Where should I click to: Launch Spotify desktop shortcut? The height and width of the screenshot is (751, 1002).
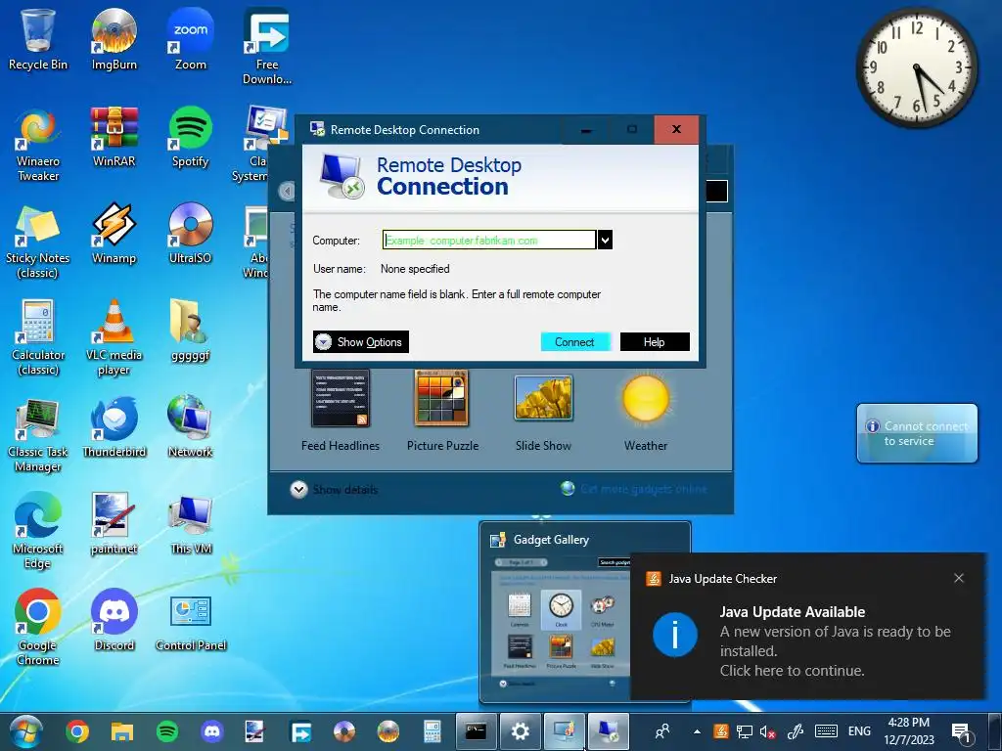click(191, 137)
